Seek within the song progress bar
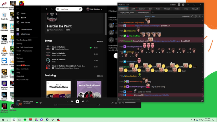Image resolution: width=217 pixels, height=122 pixels. coord(77,105)
